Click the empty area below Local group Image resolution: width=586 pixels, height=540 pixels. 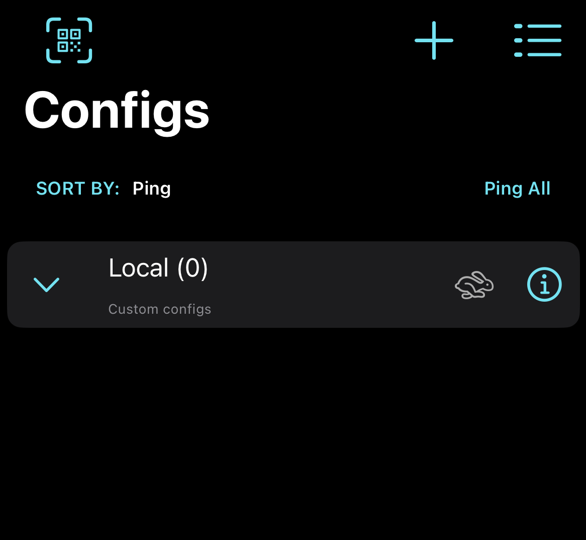(293, 427)
